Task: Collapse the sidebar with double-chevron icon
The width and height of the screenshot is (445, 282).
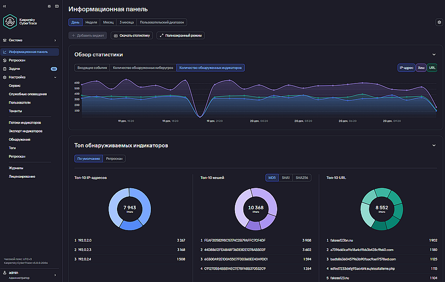Action: pyautogui.click(x=4, y=6)
